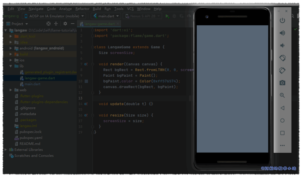Run the app with green play button
Screen dimensions: 302x177
coord(167,16)
